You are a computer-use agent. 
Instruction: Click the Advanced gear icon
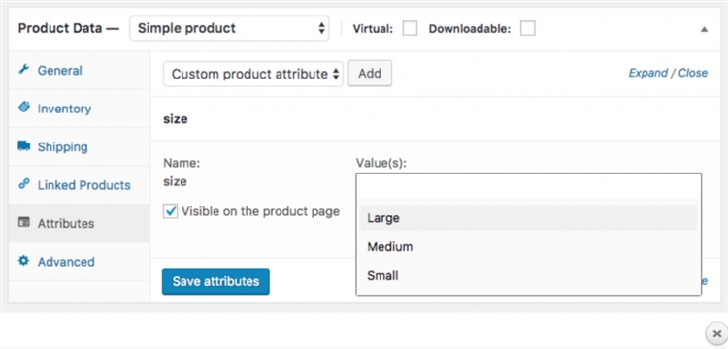coord(23,261)
